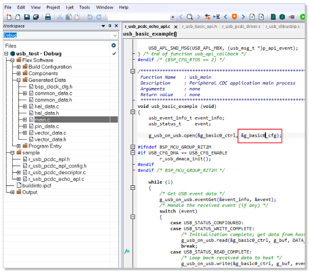Select buildinfo.ipcf in the file tree
This screenshot has height=273, width=309.
36,186
